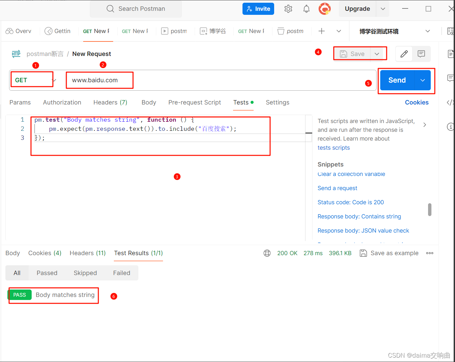Viewport: 455px width, 362px height.
Task: Open the comments icon beside pencil
Action: 421,54
